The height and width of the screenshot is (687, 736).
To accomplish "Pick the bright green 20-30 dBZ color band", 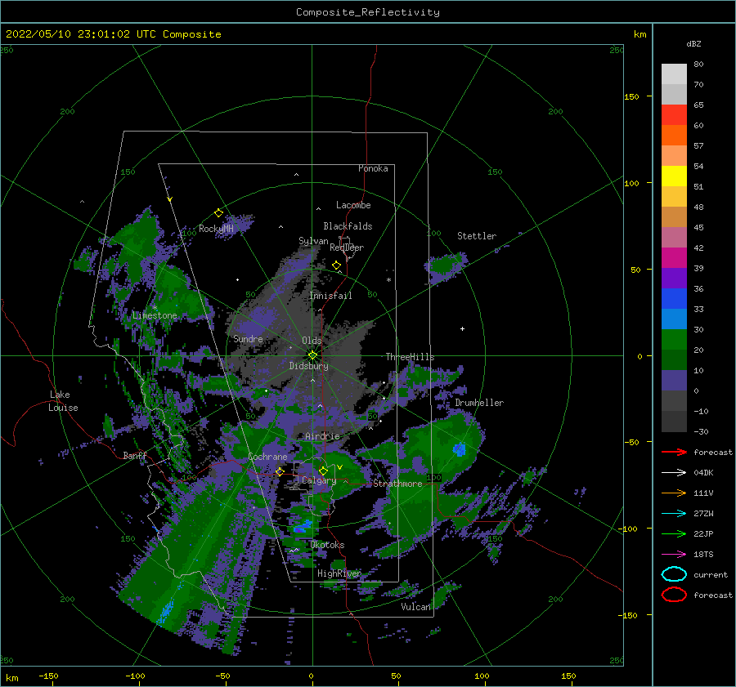I will point(674,339).
